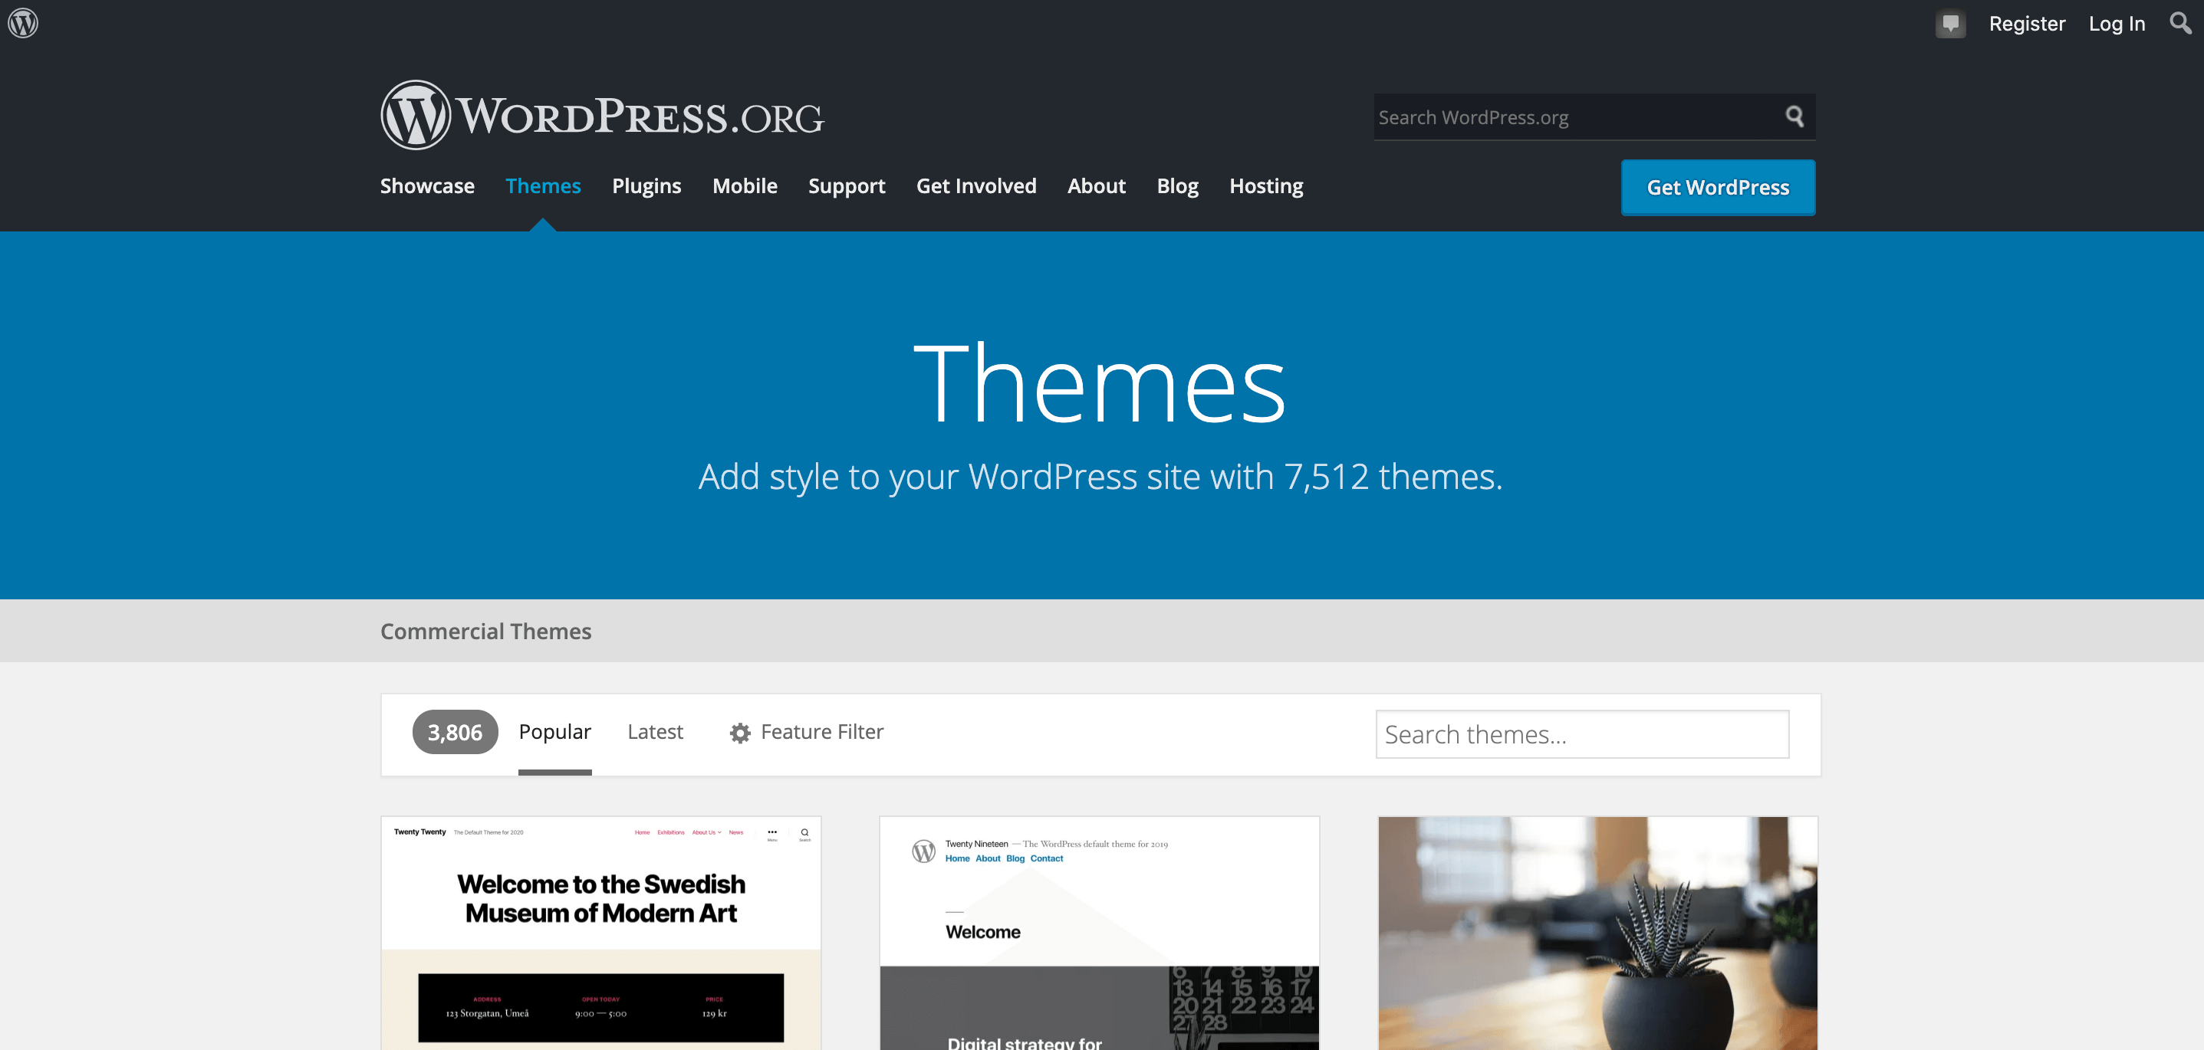
Task: Click the WordPress.org header logo
Action: (602, 116)
